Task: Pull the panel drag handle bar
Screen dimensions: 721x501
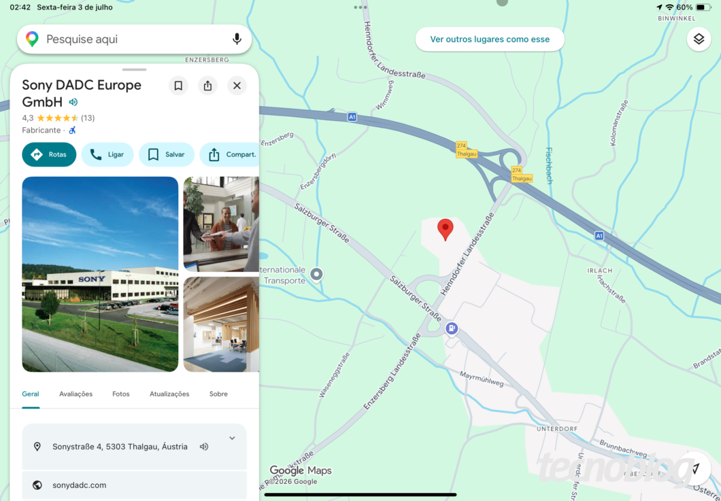Action: 134,70
